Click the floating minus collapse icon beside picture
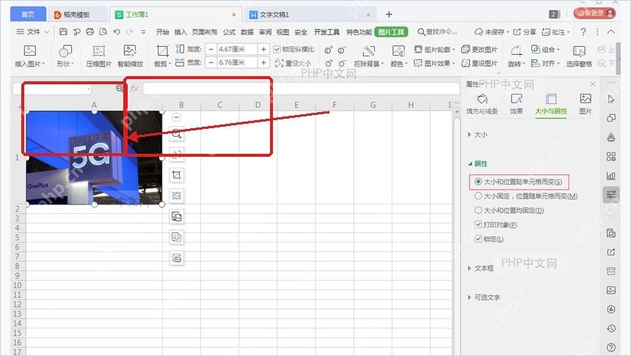The height and width of the screenshot is (356, 631). (x=176, y=117)
